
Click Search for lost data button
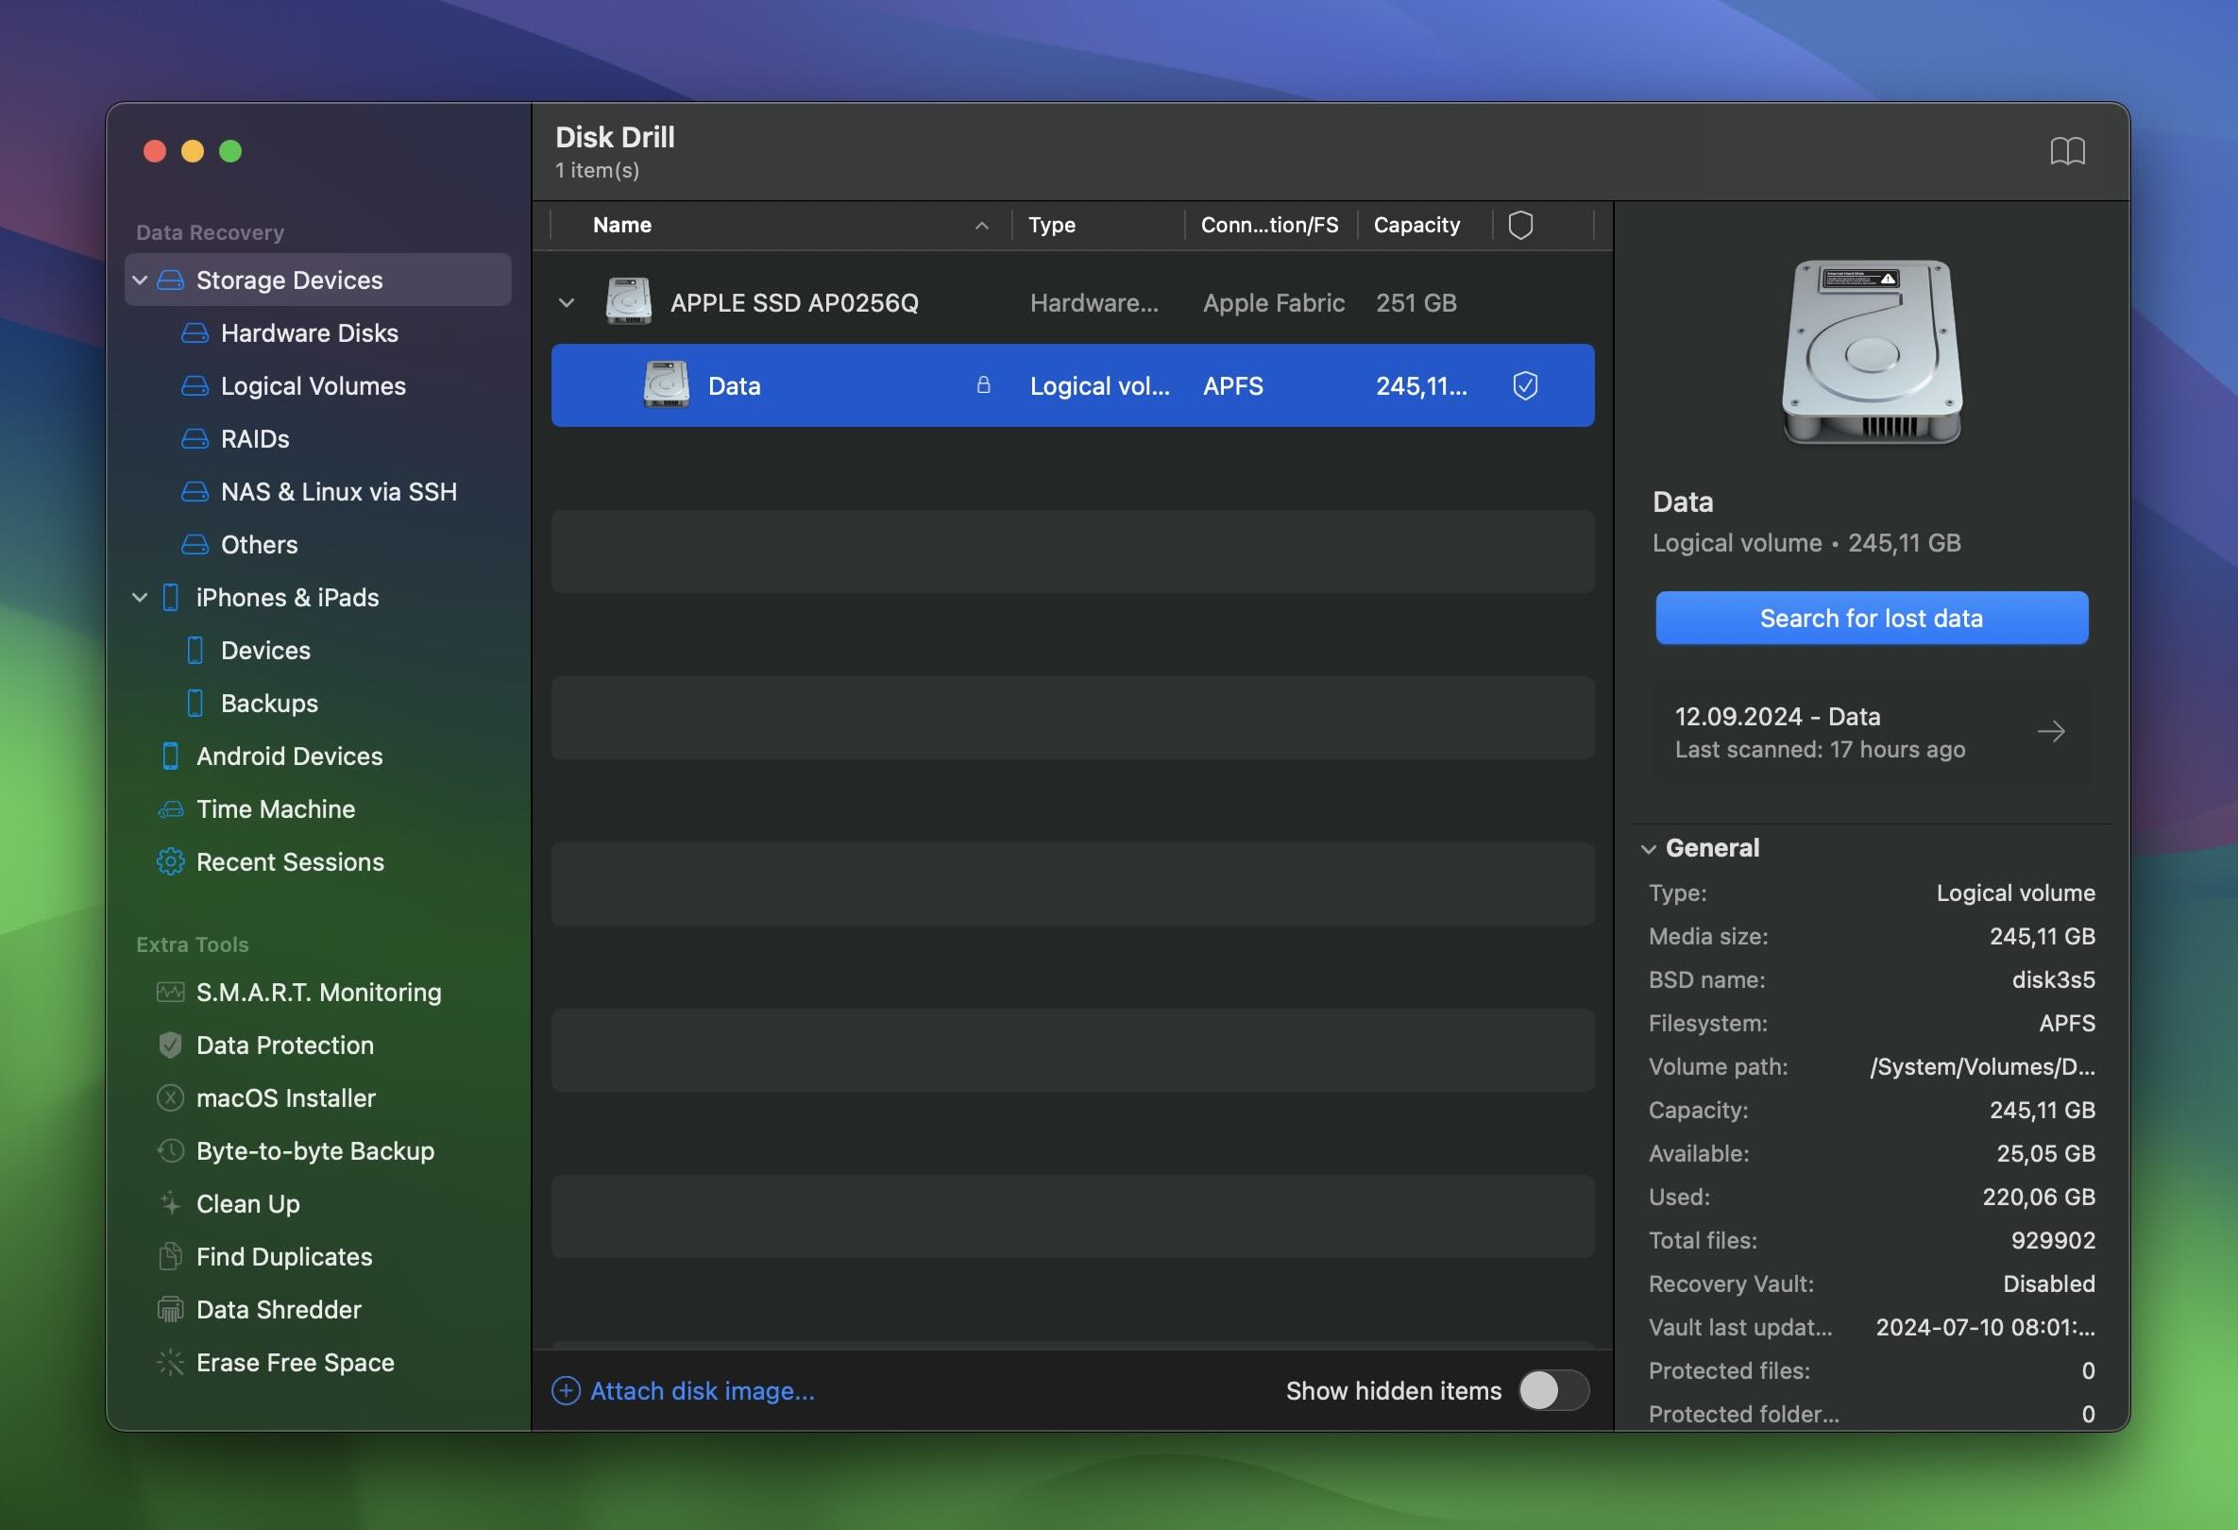pos(1871,619)
